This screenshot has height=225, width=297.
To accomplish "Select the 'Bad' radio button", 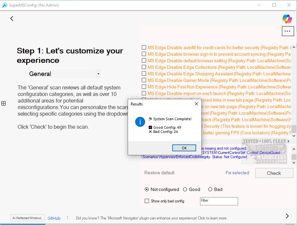I will pyautogui.click(x=210, y=189).
